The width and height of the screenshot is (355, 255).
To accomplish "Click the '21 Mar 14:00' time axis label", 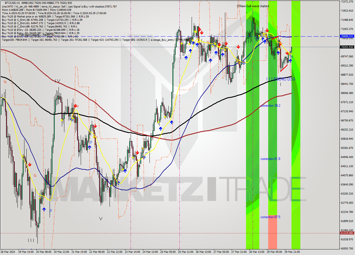I will 79,252.
